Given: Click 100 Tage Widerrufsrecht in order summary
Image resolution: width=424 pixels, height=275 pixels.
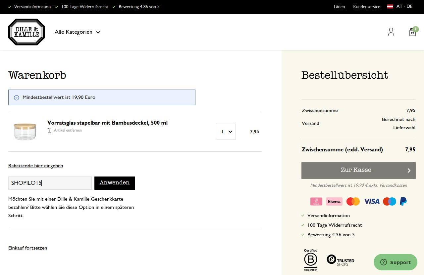Looking at the screenshot, I should pos(335,225).
